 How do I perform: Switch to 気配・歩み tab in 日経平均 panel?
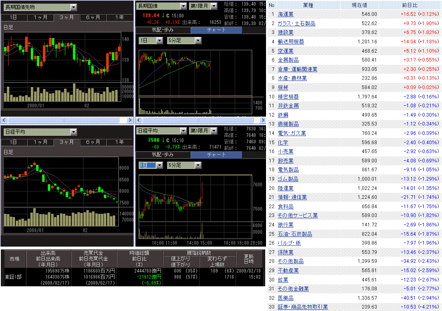pos(163,155)
